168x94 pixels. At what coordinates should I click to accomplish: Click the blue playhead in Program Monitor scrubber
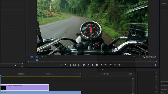click(x=37, y=60)
